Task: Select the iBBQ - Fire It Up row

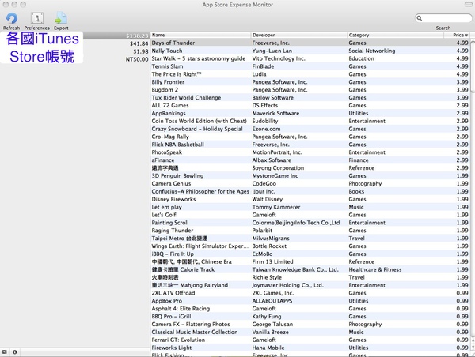Action: pyautogui.click(x=310, y=254)
